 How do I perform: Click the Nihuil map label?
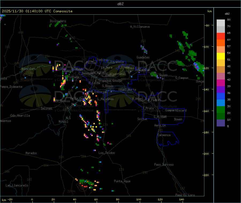(x=63, y=122)
